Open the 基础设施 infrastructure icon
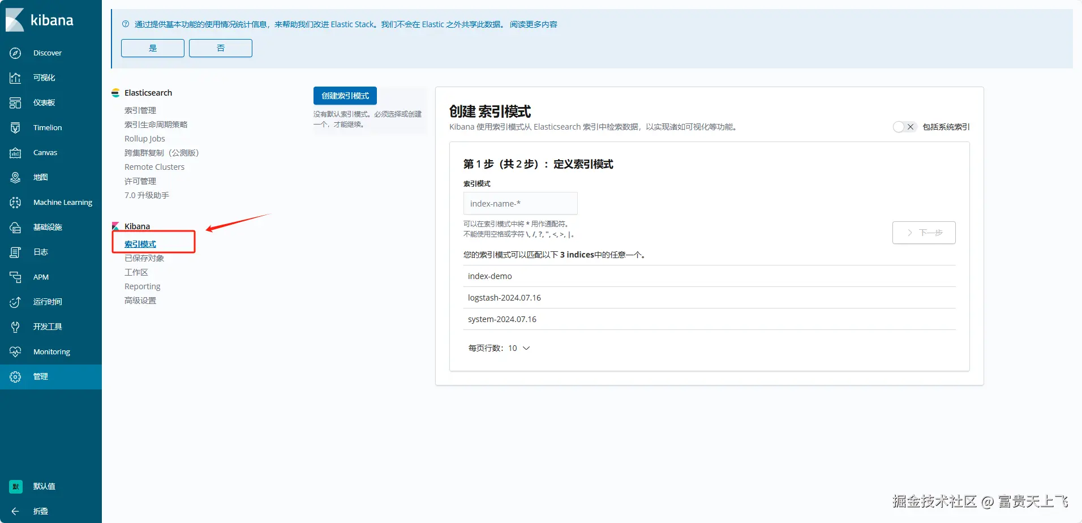 click(15, 227)
